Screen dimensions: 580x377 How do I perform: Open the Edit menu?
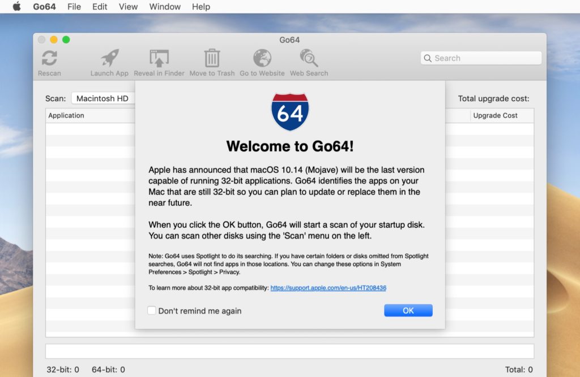point(100,7)
